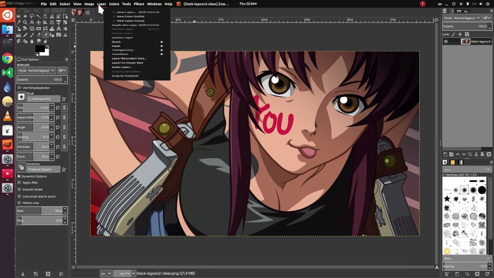
Task: Select the Paintbrush tool
Action: coord(32,35)
